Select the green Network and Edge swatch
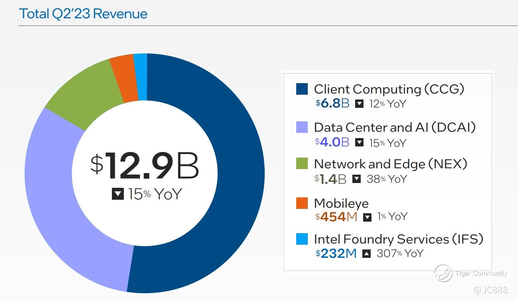This screenshot has height=302, width=518. click(x=302, y=164)
